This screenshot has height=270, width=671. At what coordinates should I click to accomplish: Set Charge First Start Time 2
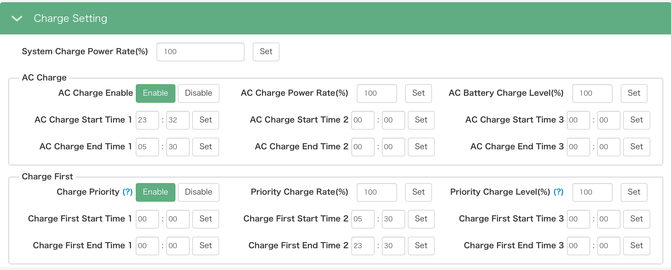click(x=421, y=219)
